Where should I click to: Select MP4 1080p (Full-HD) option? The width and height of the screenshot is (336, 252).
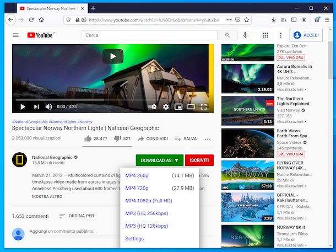149,201
